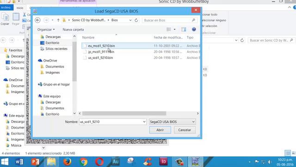Open recent locations dropdown in dialog
This screenshot has width=296, height=167.
tap(52, 20)
